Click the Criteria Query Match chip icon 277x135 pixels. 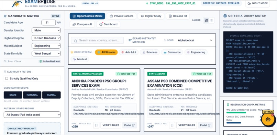[x=225, y=16]
